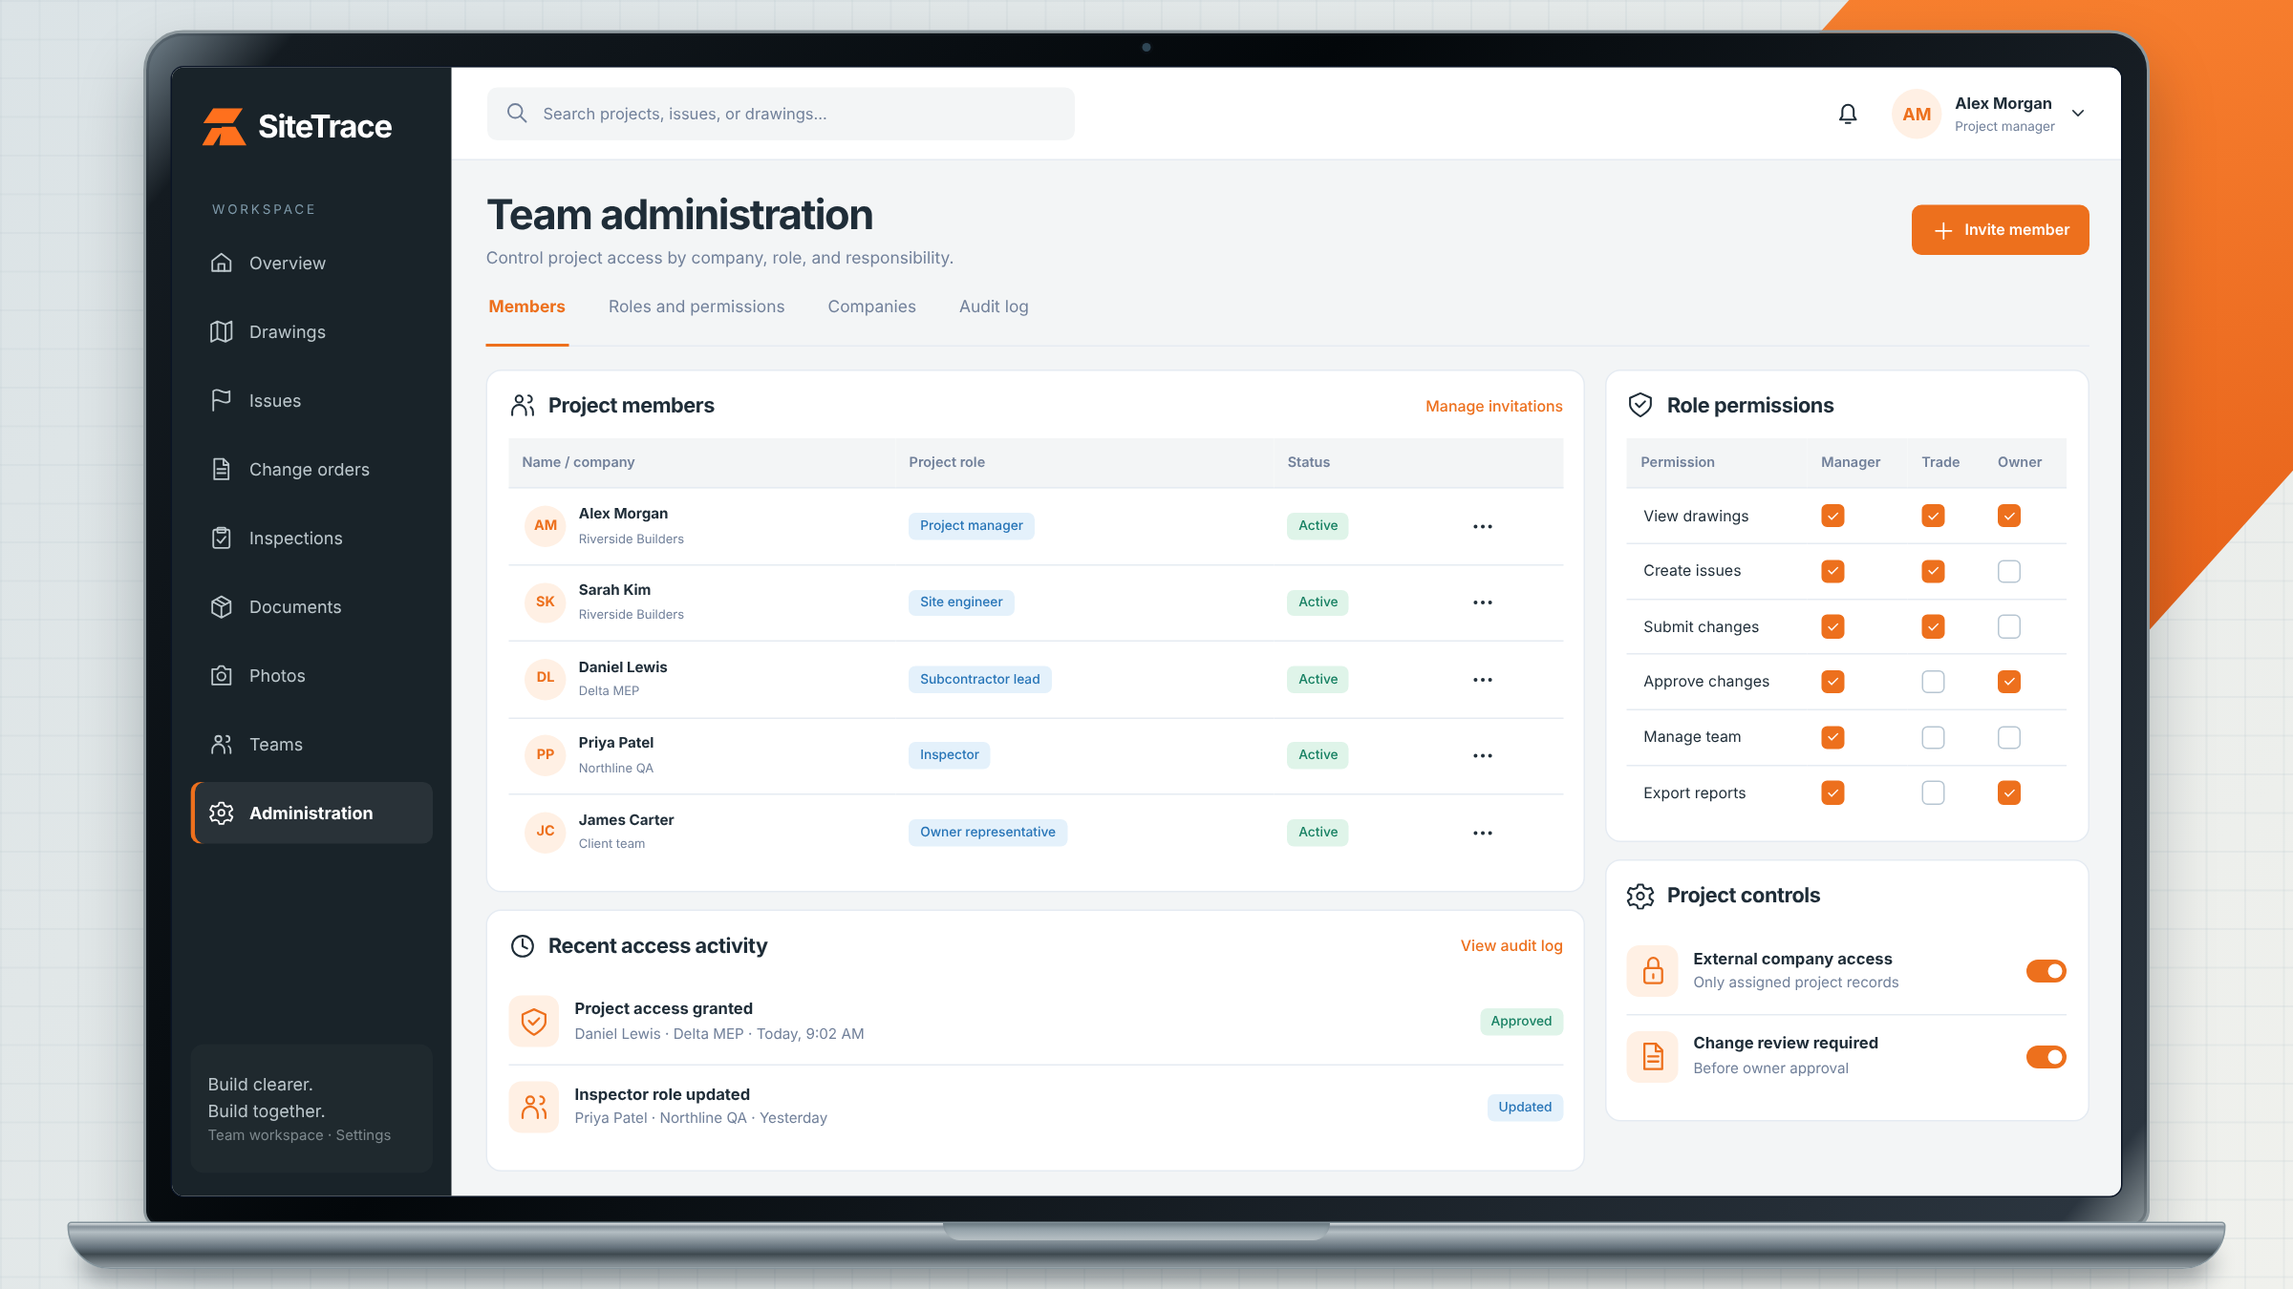Click the Updated status badge

[1525, 1107]
